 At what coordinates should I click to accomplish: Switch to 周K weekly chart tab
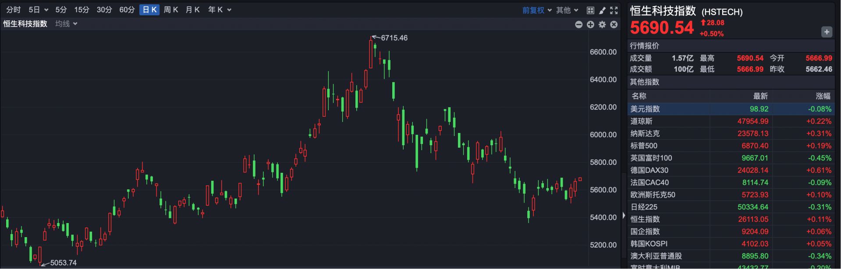click(x=170, y=10)
